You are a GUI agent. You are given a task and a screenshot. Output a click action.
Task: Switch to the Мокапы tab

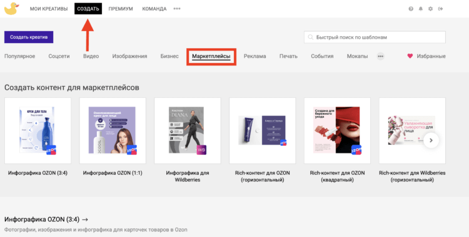(x=357, y=56)
